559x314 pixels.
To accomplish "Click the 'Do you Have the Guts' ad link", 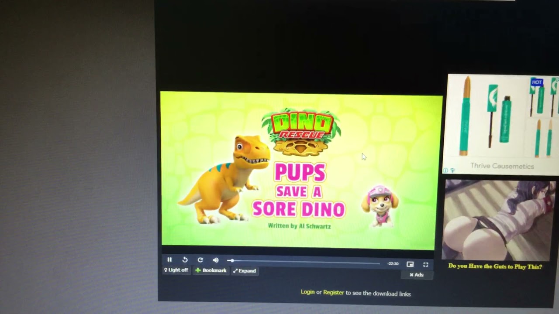I will [x=495, y=266].
